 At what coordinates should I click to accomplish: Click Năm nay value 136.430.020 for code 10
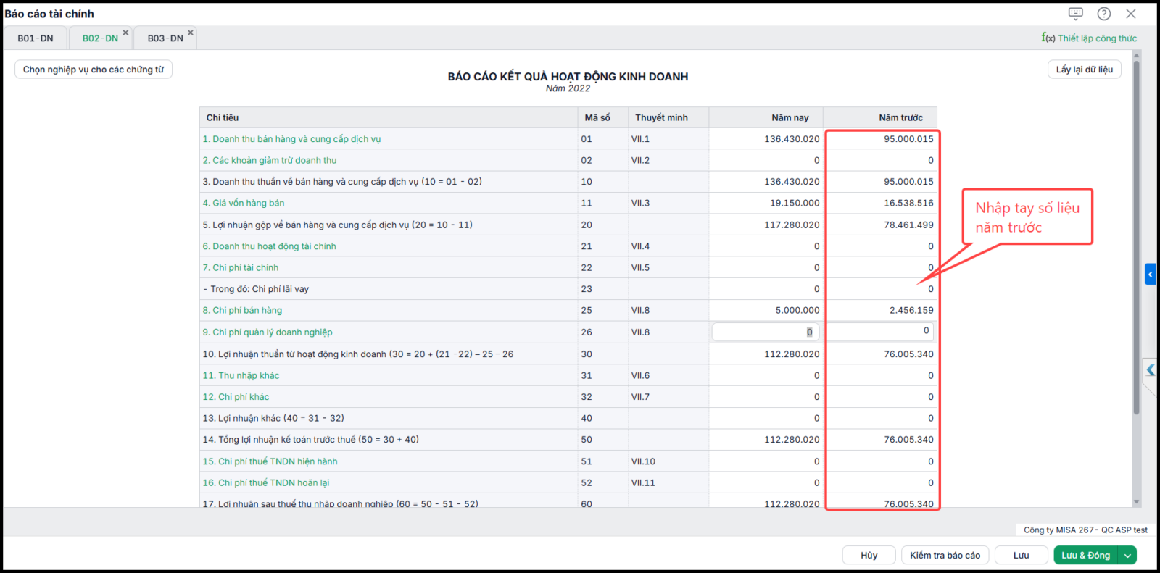pos(792,182)
